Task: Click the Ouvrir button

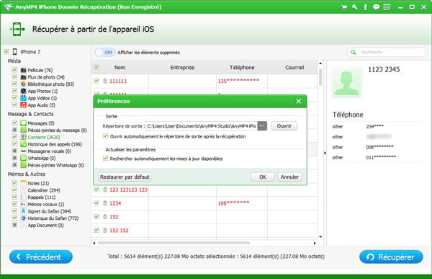Action: pyautogui.click(x=284, y=126)
